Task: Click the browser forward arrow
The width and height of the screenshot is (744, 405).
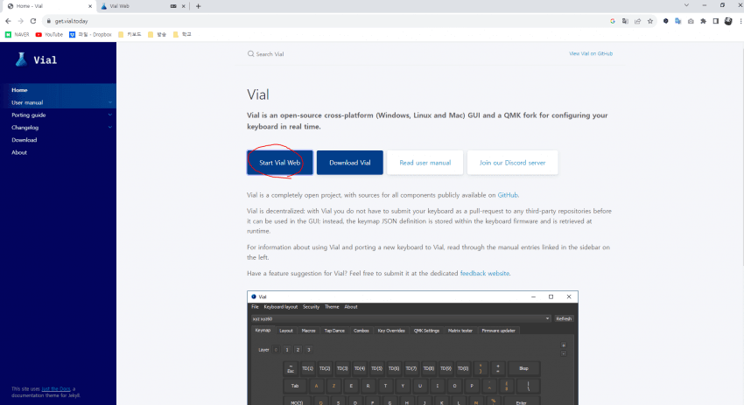Action: [20, 21]
